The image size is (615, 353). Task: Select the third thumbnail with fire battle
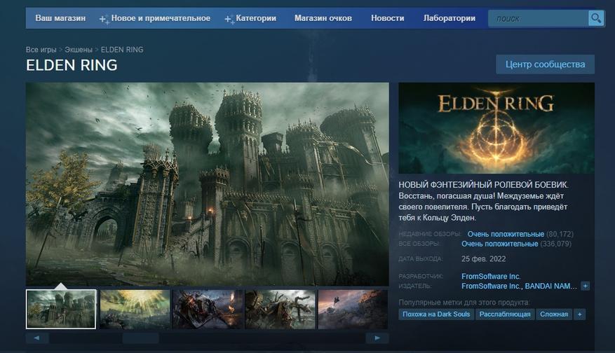208,309
